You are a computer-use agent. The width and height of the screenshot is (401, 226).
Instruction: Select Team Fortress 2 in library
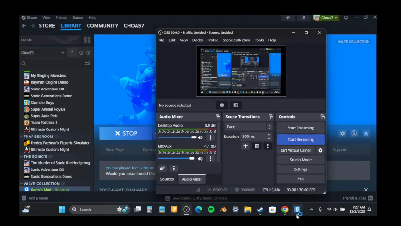(x=44, y=122)
